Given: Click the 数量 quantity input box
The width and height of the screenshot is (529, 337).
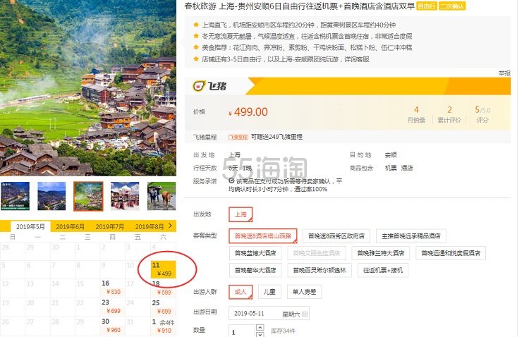Looking at the screenshot, I should pyautogui.click(x=242, y=331).
